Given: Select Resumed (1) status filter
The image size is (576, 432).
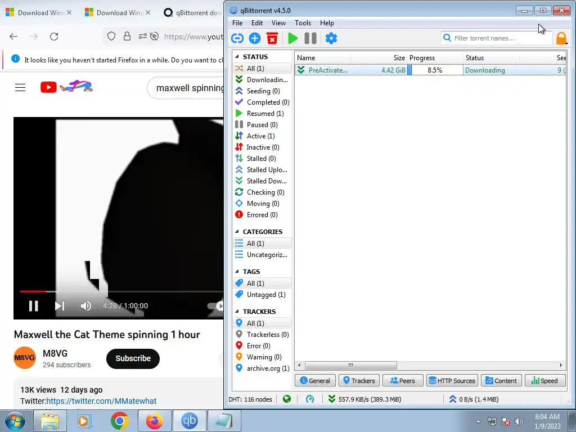Looking at the screenshot, I should [262, 114].
